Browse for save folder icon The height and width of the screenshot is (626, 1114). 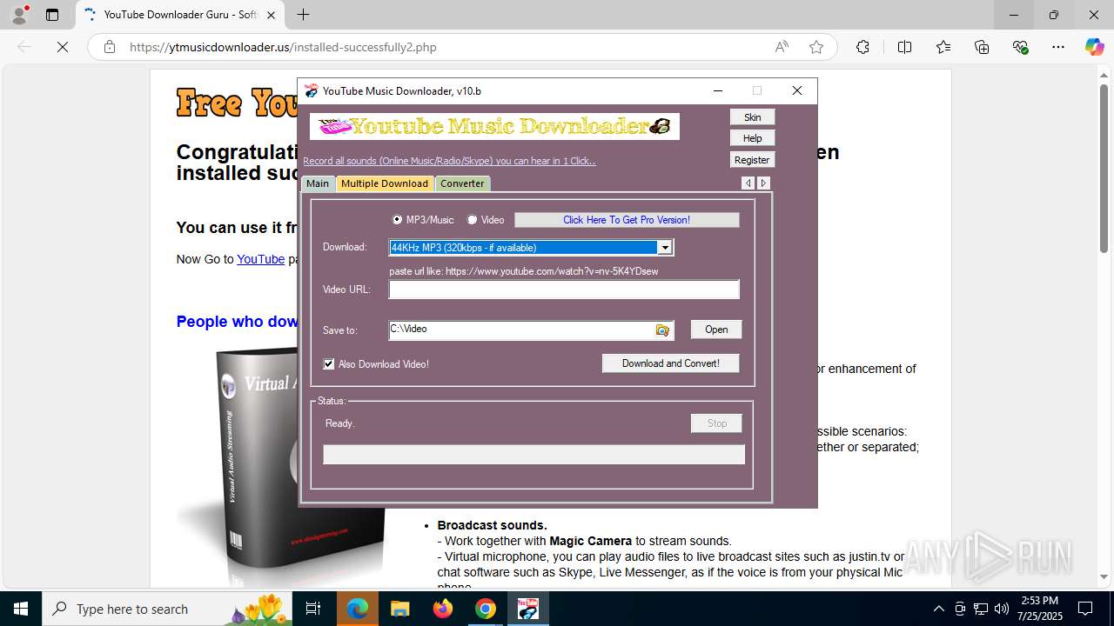(x=663, y=330)
